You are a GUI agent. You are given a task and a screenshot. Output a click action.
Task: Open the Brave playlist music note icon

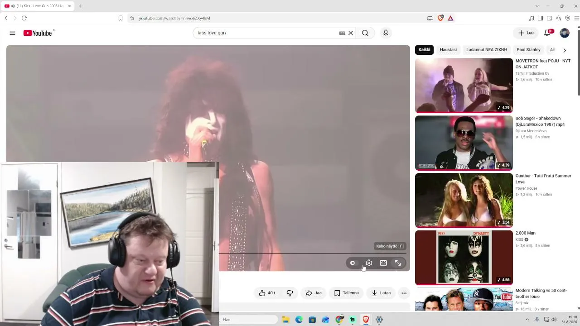coord(532,18)
